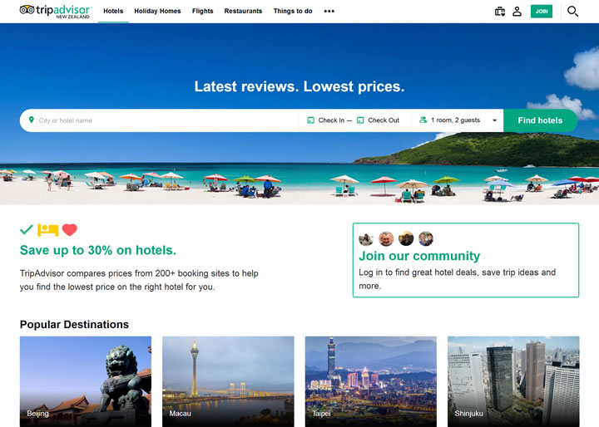Screen dimensions: 599x427
Task: Click the TripAdvisor owl logo
Action: pyautogui.click(x=27, y=10)
